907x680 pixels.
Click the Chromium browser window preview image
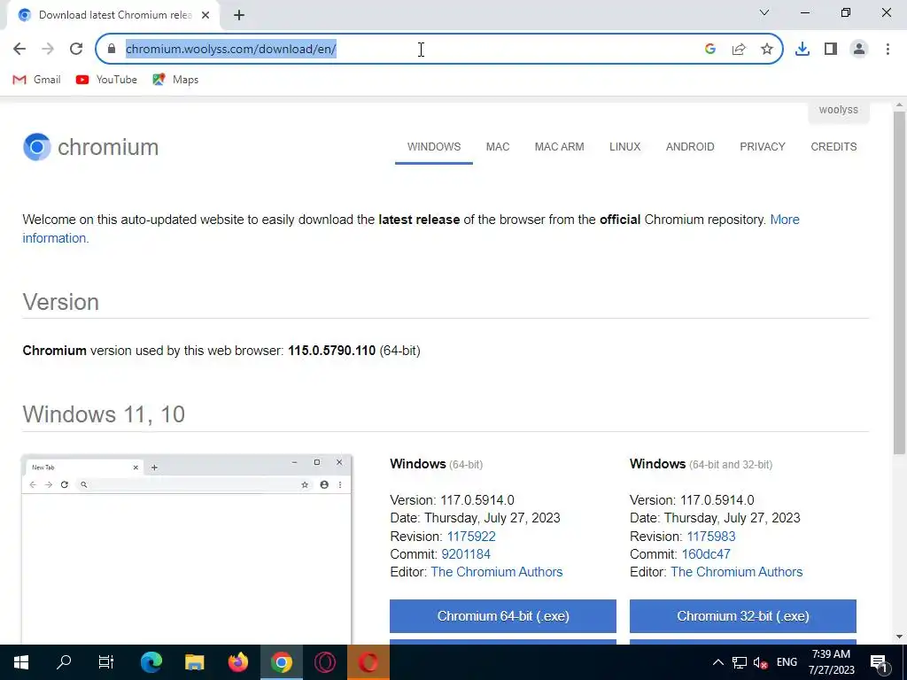[x=186, y=549]
